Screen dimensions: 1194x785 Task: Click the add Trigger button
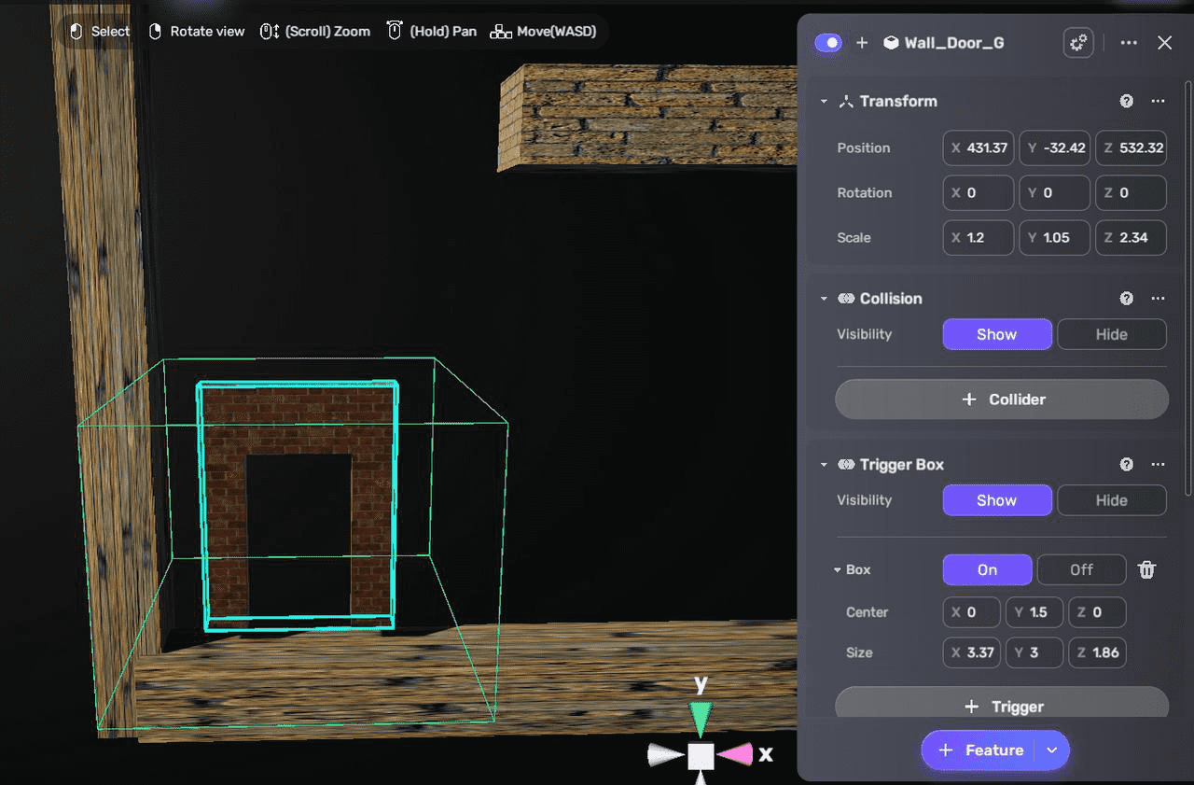click(1001, 707)
